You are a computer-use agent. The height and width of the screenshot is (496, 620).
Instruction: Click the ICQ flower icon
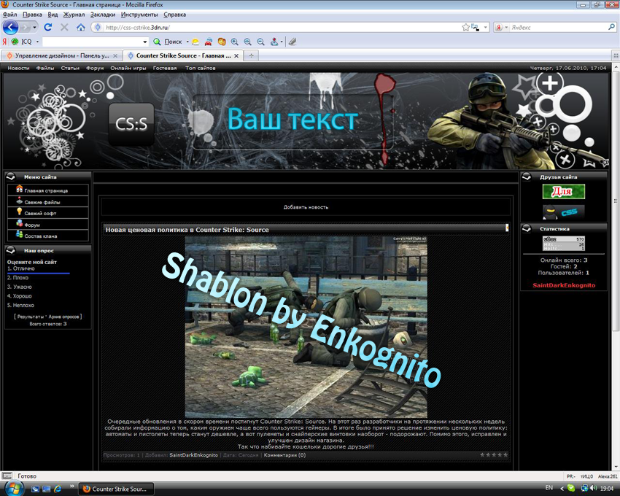[15, 42]
